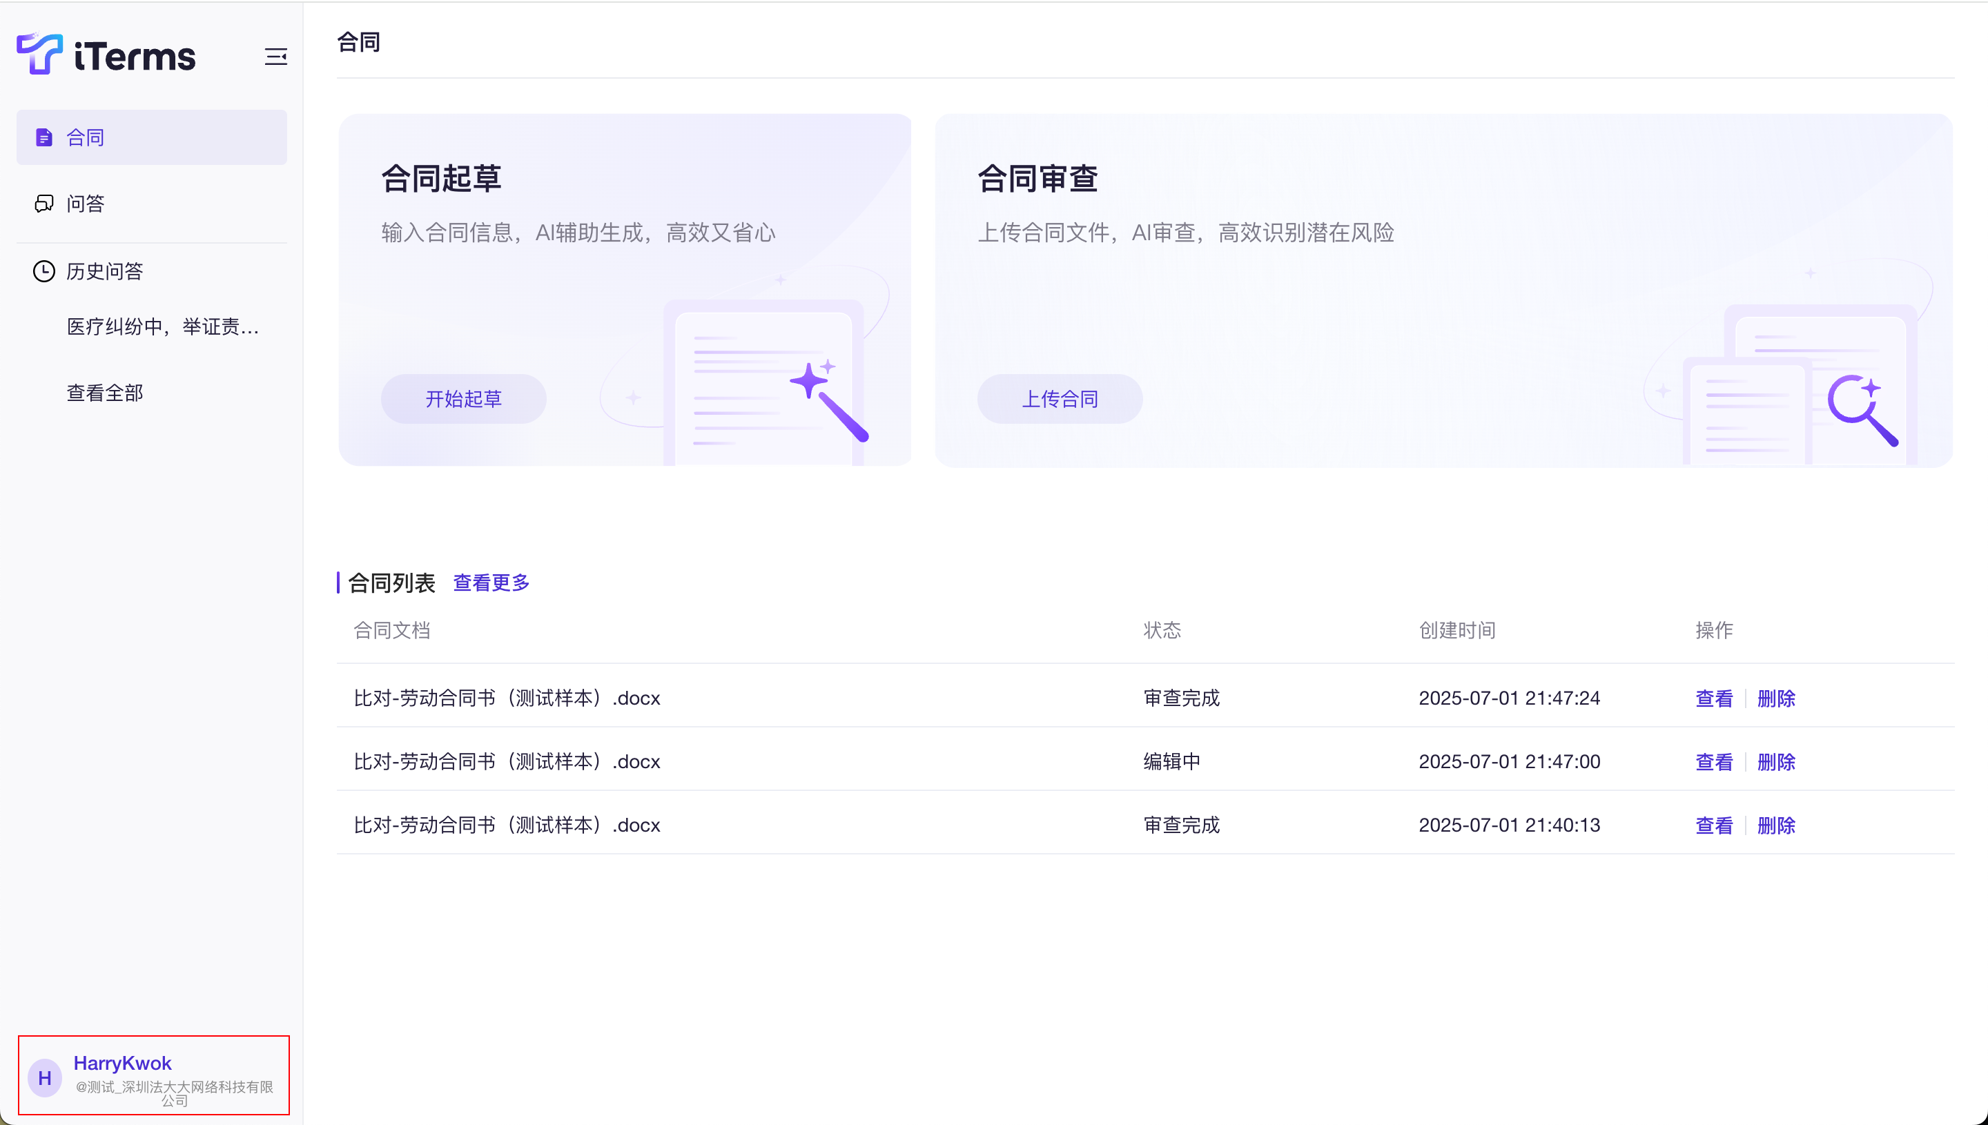Delete the contract with 编辑中 status

click(1775, 762)
